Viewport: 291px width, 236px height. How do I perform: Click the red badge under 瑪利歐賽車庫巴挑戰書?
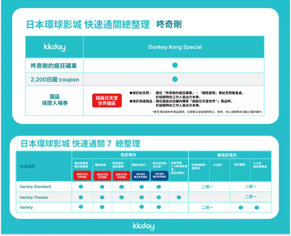coord(82,176)
